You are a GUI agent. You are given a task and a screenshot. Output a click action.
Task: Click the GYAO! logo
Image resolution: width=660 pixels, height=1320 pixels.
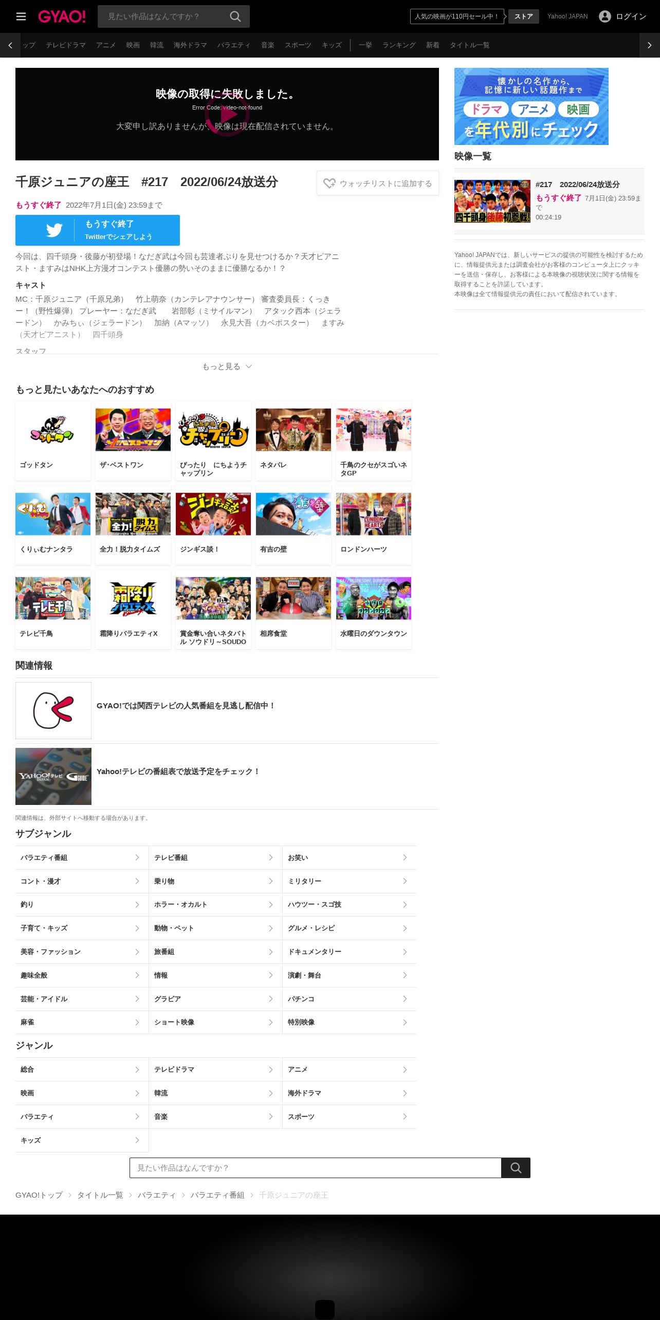62,16
